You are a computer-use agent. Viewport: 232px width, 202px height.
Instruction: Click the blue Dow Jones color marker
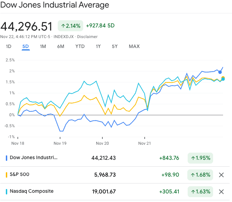[7, 158]
